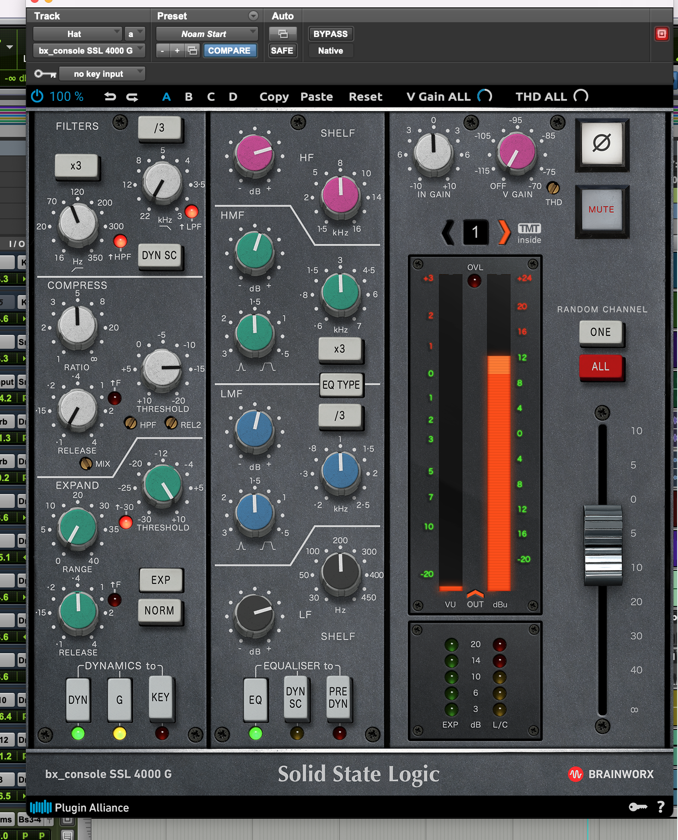
Task: Click the G dynamics button
Action: coord(119,699)
